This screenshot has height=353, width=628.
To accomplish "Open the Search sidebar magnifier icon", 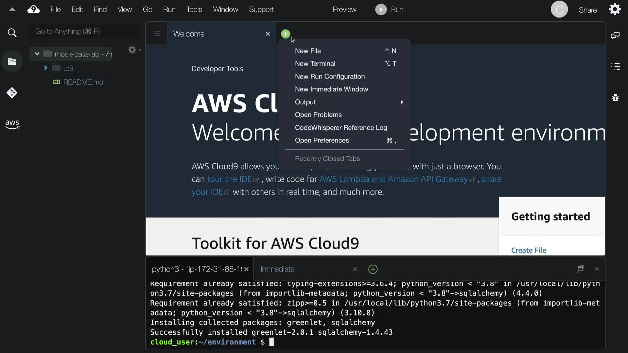I will point(12,33).
